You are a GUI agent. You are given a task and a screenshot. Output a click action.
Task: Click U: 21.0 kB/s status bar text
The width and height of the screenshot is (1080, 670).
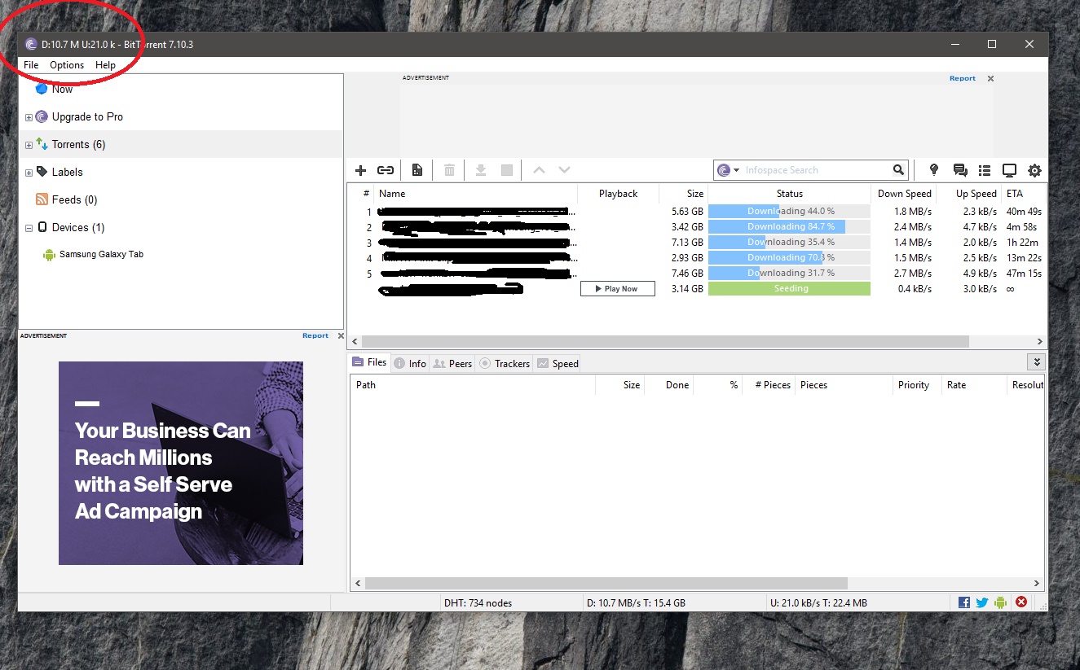(818, 603)
